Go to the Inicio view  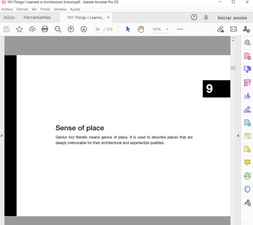9,17
